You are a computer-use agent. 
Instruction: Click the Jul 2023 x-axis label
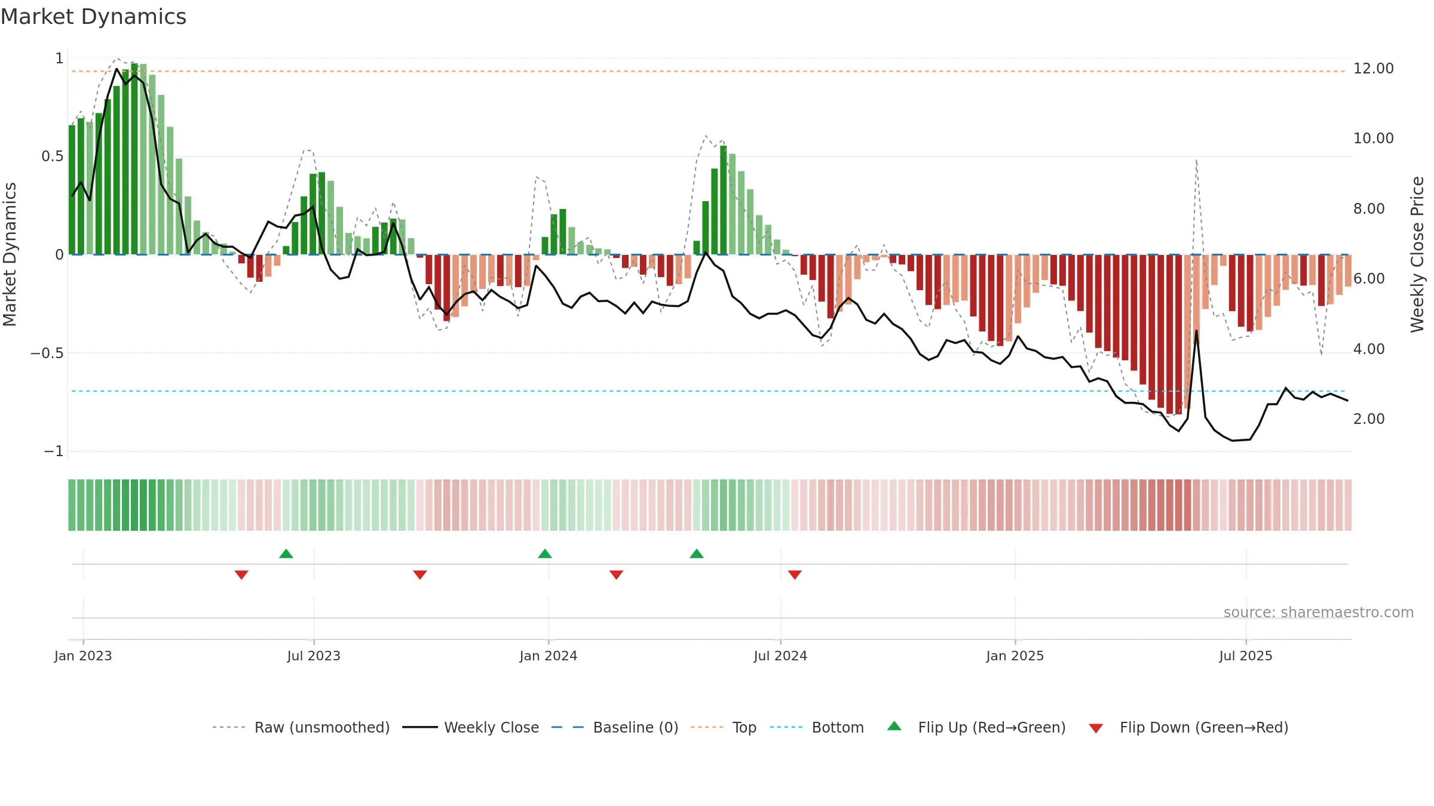314,656
